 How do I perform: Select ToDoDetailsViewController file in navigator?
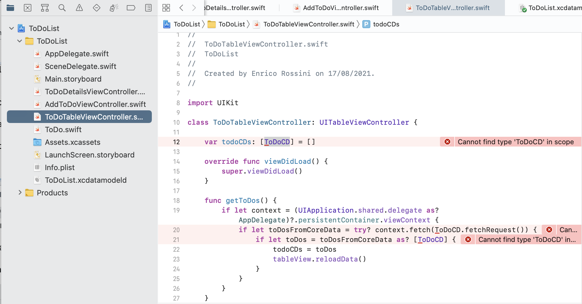pyautogui.click(x=95, y=92)
